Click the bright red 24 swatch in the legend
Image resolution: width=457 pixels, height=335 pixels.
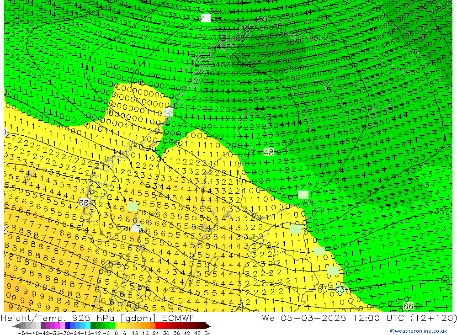pyautogui.click(x=158, y=326)
